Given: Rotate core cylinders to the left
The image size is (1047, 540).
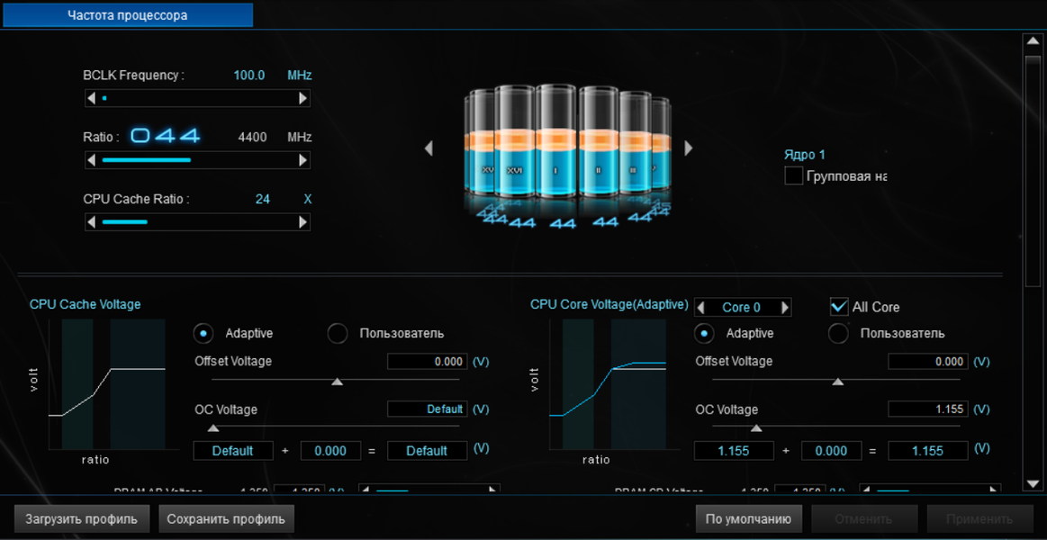Looking at the screenshot, I should [429, 148].
